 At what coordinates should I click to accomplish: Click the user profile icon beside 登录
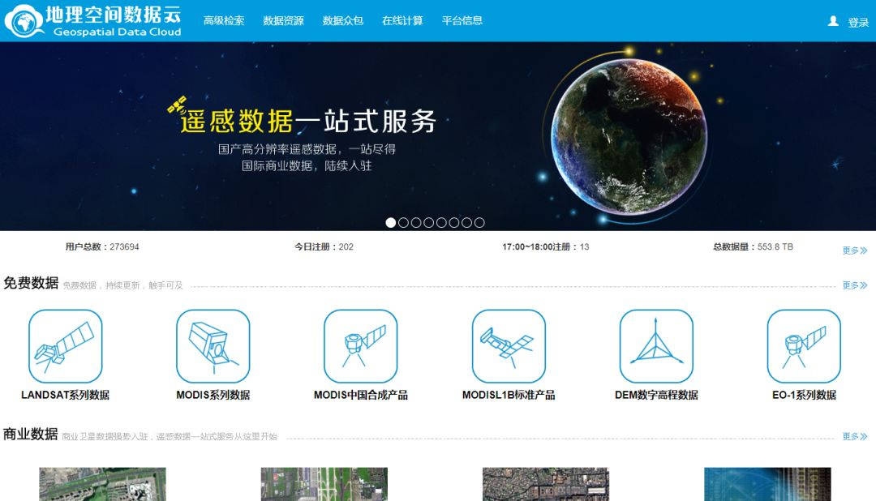833,21
